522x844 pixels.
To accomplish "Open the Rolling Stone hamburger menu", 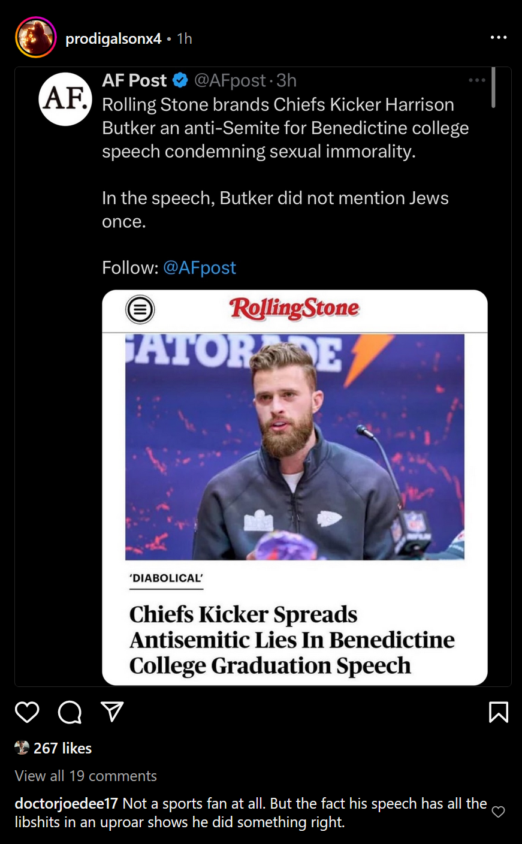I will coord(140,309).
